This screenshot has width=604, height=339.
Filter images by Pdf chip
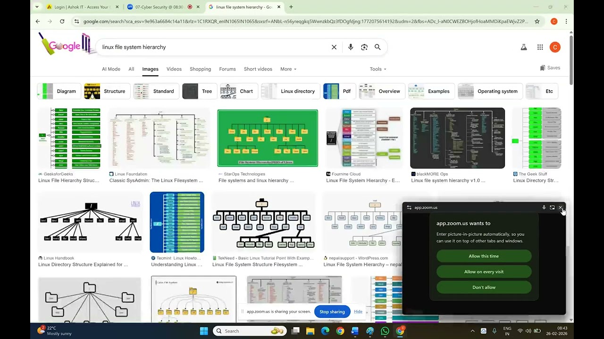pyautogui.click(x=339, y=91)
